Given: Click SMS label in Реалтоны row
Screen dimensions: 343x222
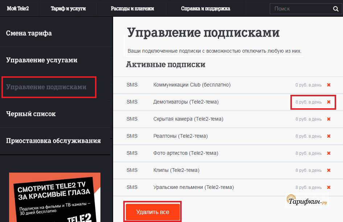Looking at the screenshot, I should click(132, 136).
